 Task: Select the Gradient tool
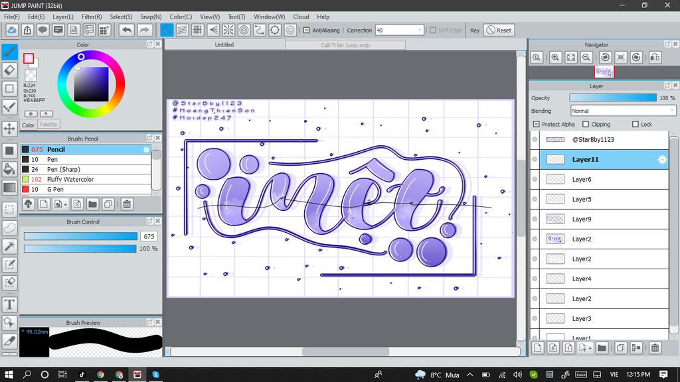9,187
